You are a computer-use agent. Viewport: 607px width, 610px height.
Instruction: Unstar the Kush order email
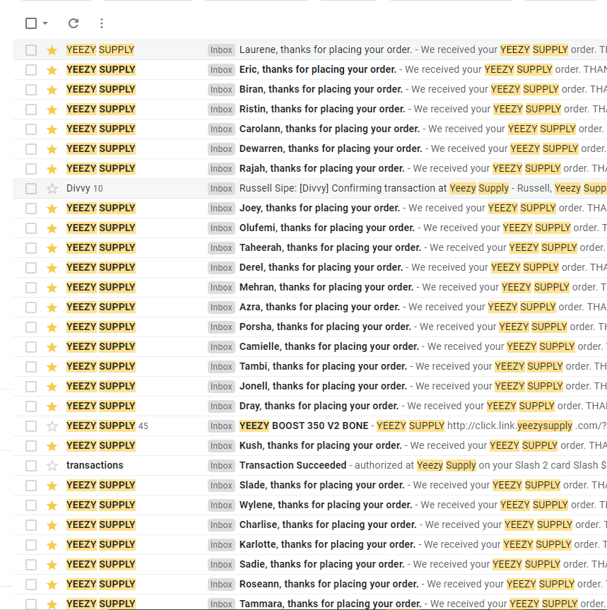52,446
